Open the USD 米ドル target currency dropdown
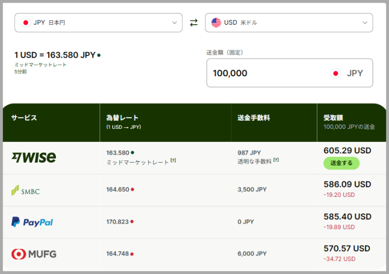This screenshot has width=389, height=274. tap(289, 22)
